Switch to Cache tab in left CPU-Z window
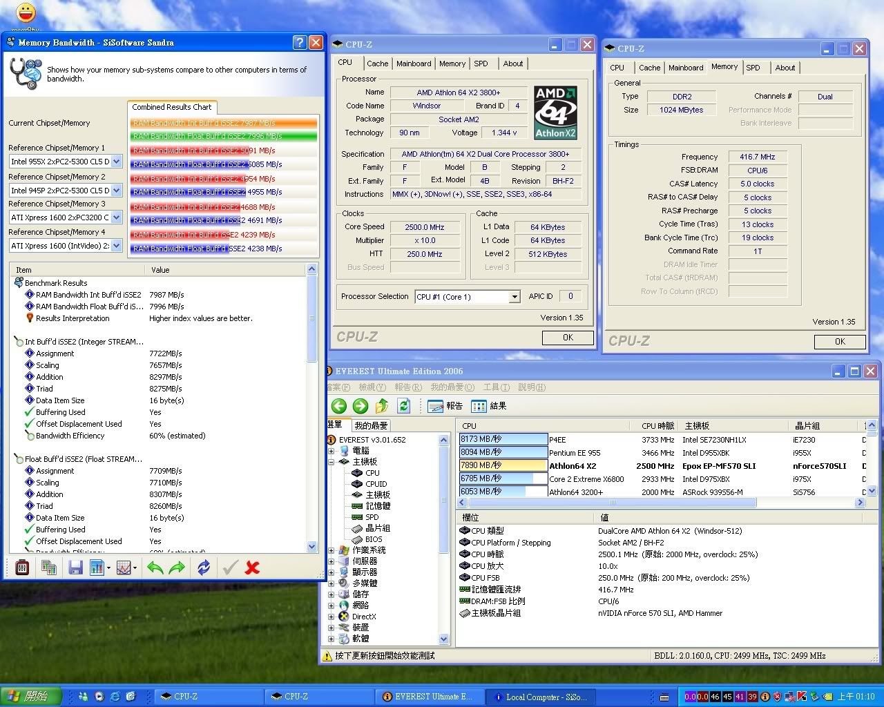Screen dimensions: 884x707 (377, 64)
